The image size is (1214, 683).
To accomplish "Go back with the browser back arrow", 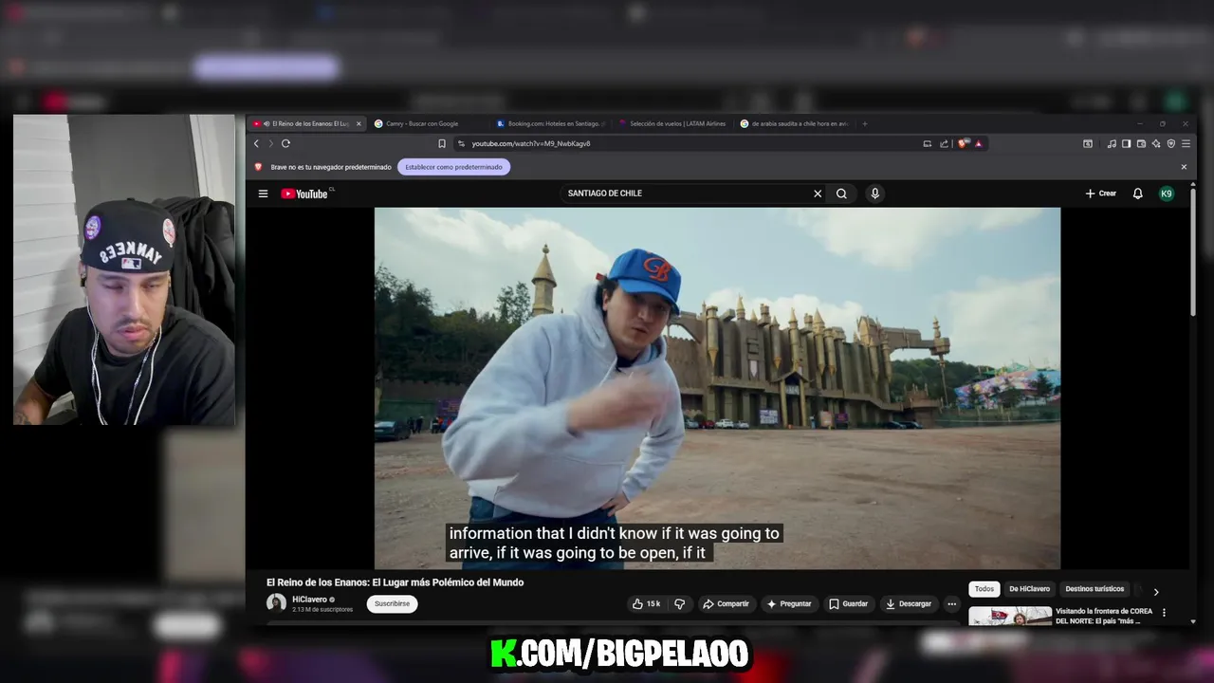I will [x=256, y=143].
